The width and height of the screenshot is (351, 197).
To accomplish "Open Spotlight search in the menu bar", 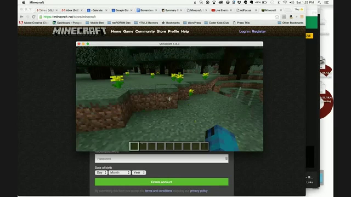I will [x=319, y=2].
